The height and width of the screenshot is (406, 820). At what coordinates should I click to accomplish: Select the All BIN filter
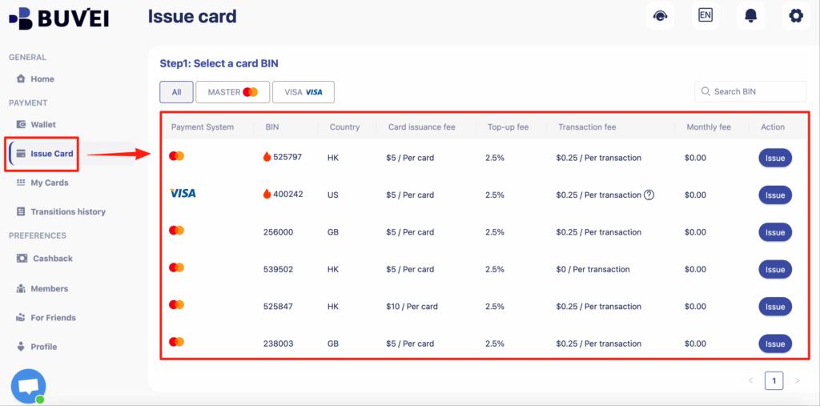point(176,92)
